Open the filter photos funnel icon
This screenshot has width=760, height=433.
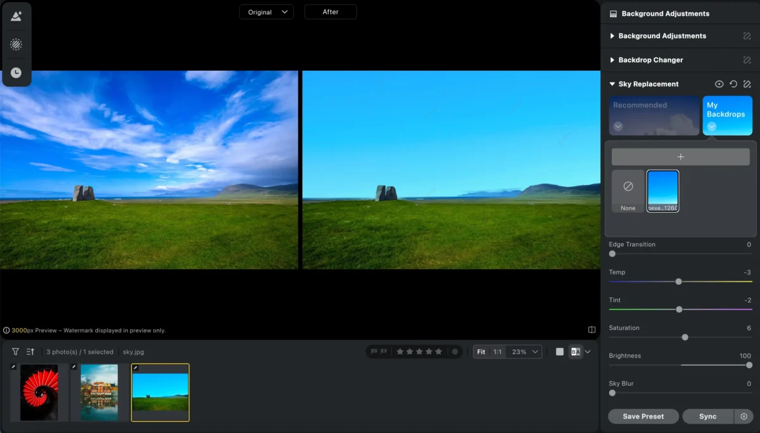[15, 352]
